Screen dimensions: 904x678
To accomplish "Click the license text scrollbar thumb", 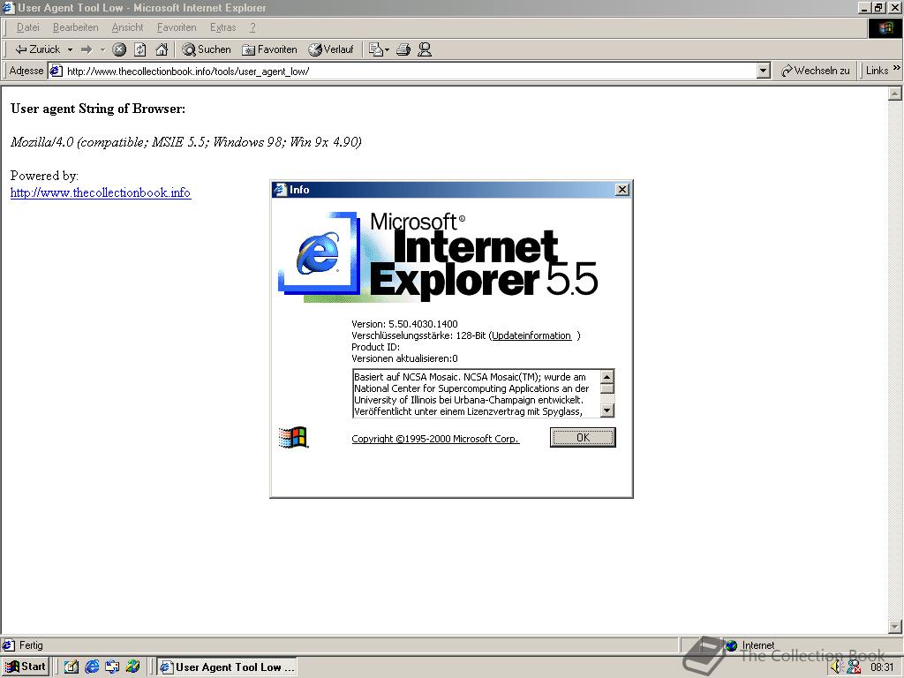I will [x=607, y=388].
